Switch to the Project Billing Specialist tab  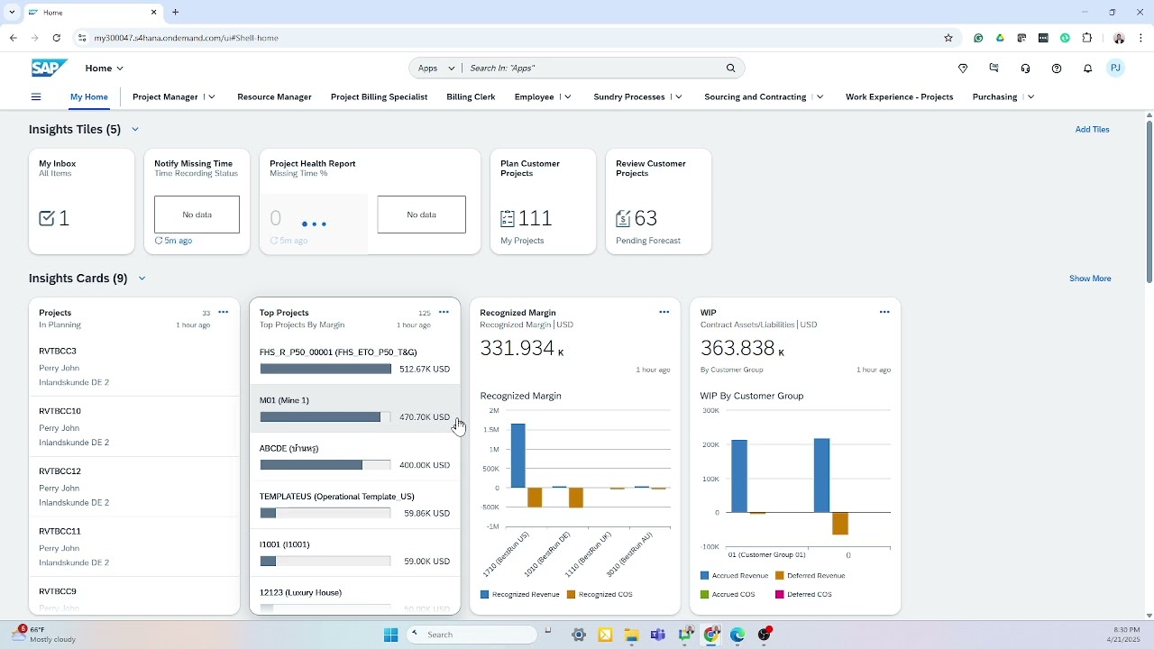point(379,96)
